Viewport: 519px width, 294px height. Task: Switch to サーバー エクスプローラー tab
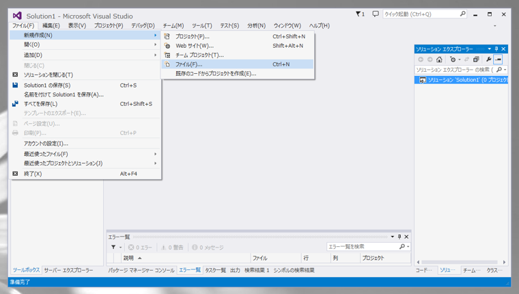point(68,271)
